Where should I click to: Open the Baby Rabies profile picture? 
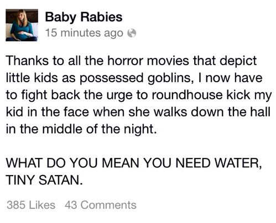coord(22,25)
